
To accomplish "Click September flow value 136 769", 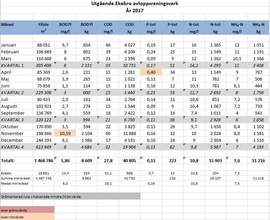I will (x=44, y=113).
